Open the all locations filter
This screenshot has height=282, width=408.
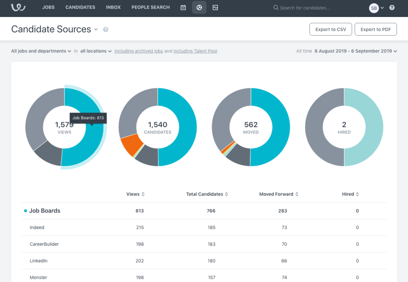point(96,51)
